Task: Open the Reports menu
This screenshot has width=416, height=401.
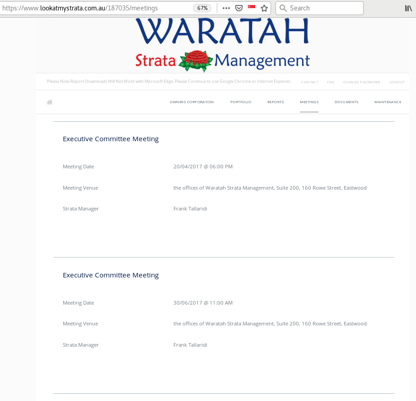Action: [276, 102]
